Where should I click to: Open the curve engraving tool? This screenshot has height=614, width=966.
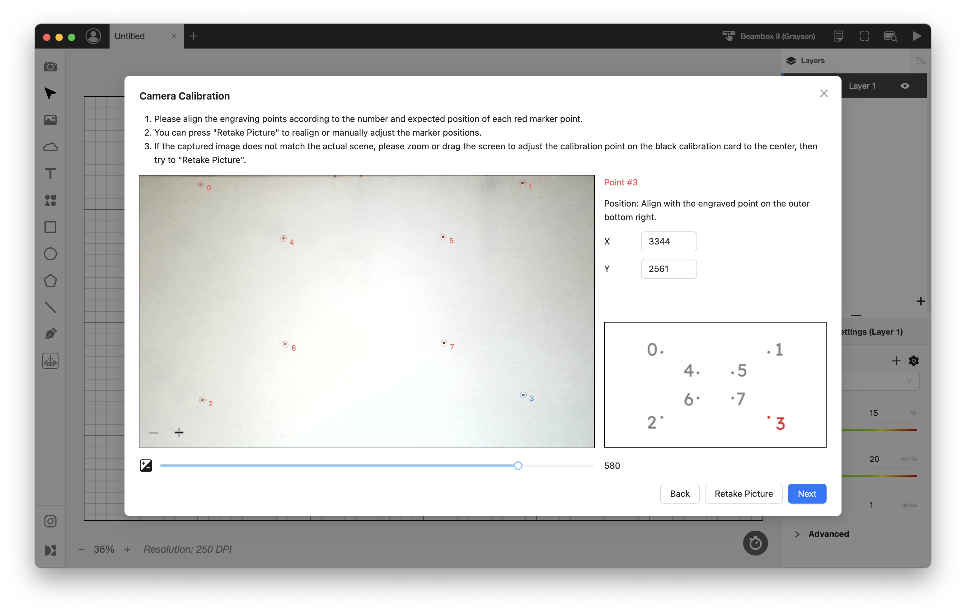click(50, 361)
